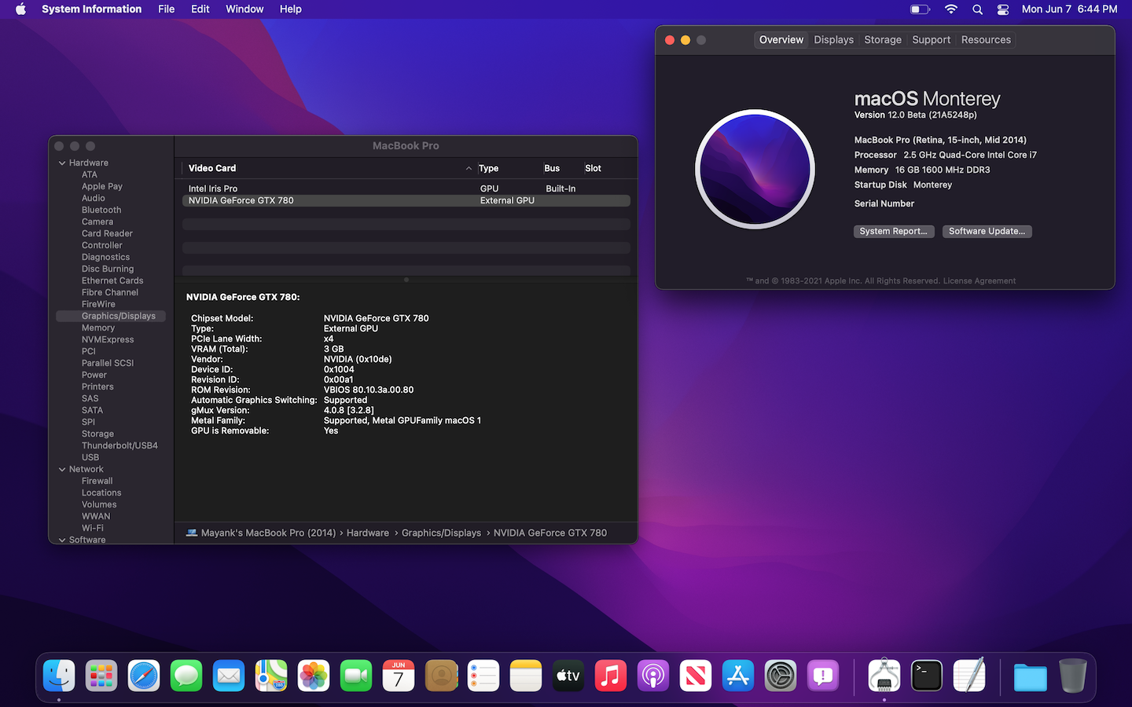Switch to the Support tab
The width and height of the screenshot is (1132, 707).
coord(932,40)
